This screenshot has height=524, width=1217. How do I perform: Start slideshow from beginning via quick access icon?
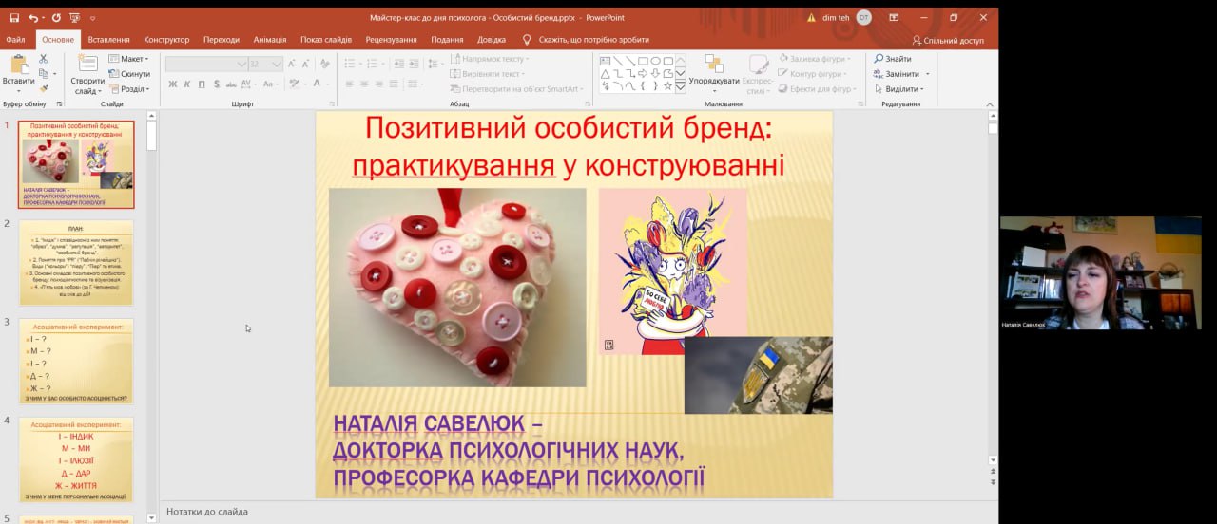pos(75,18)
